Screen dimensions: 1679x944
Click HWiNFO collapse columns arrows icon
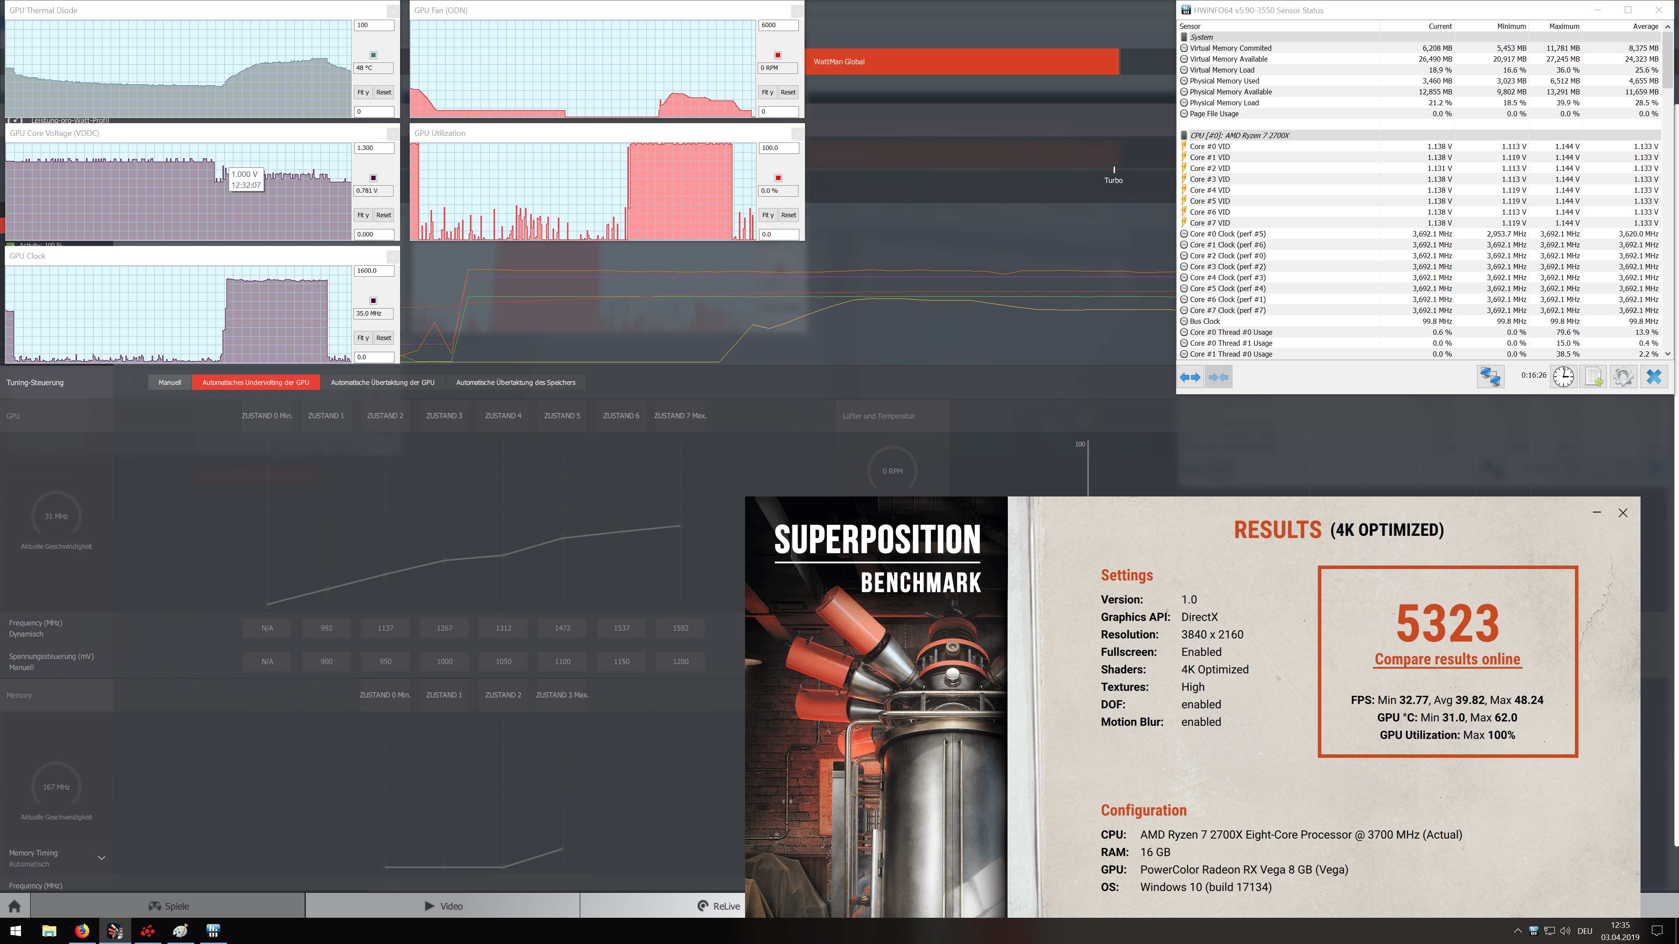[x=1218, y=377]
